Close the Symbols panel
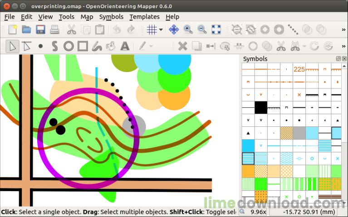This screenshot has width=348, height=217. (344, 58)
